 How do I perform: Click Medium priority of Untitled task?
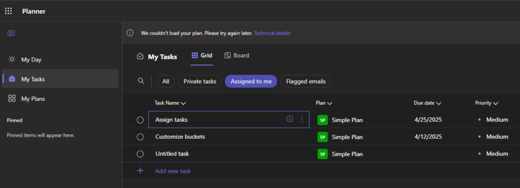[497, 154]
